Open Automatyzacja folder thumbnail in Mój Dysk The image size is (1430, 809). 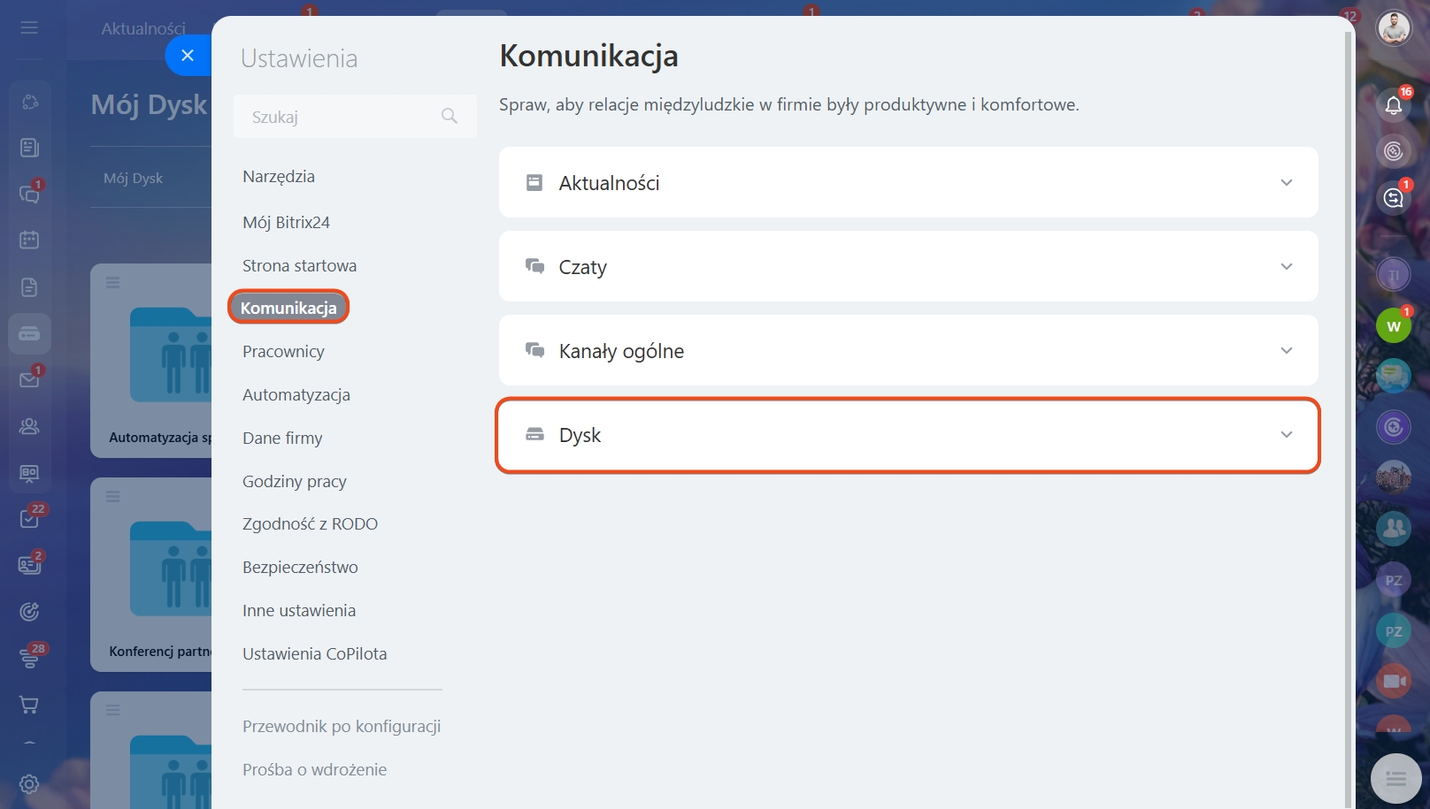[171, 355]
